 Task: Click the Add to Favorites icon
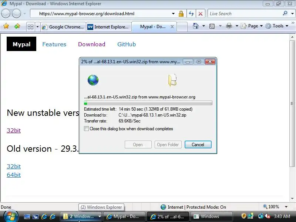pos(17,26)
